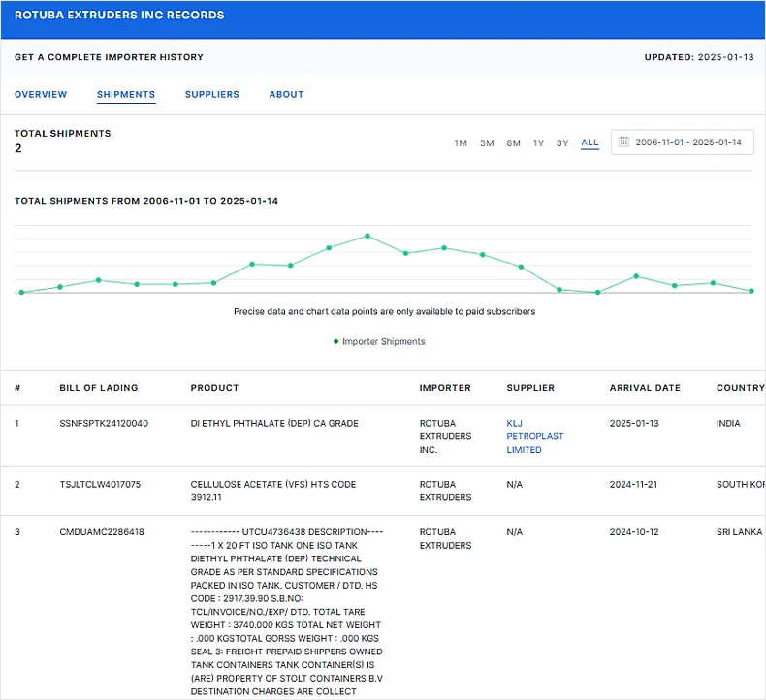Choose the 6M time range filter
The width and height of the screenshot is (766, 700).
tap(513, 143)
